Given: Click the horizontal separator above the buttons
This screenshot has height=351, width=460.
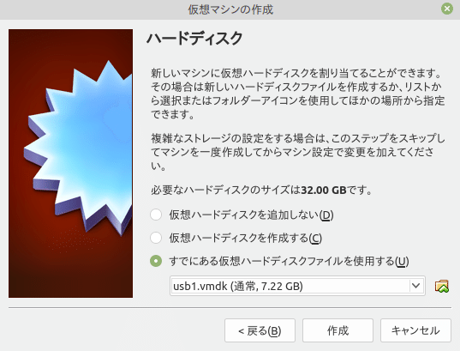Looking at the screenshot, I should click(230, 308).
